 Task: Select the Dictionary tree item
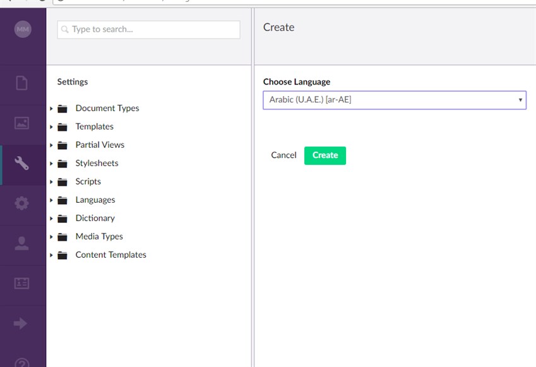point(95,218)
